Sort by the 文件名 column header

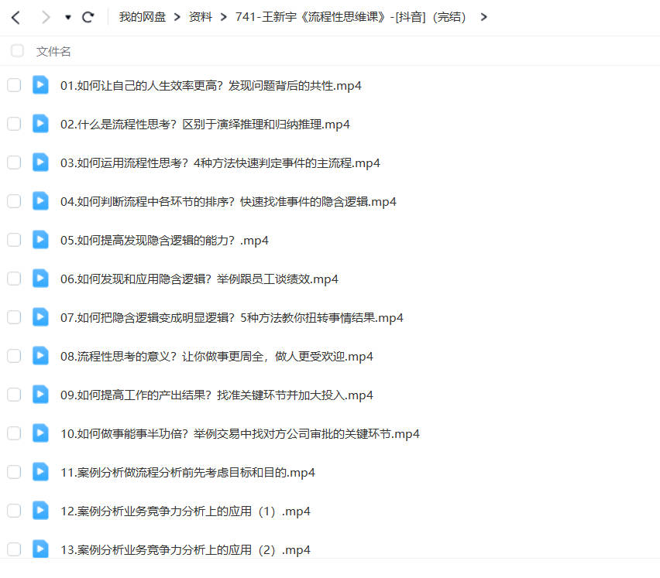tap(53, 51)
